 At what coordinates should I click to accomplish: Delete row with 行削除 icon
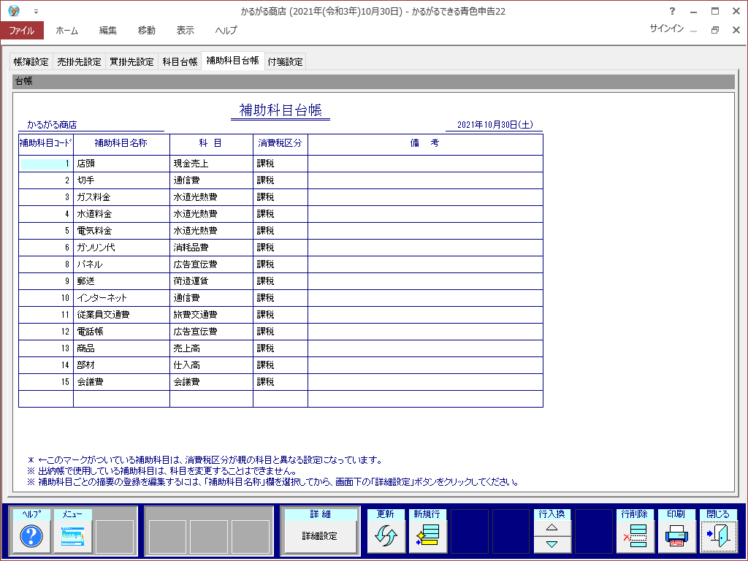[635, 535]
